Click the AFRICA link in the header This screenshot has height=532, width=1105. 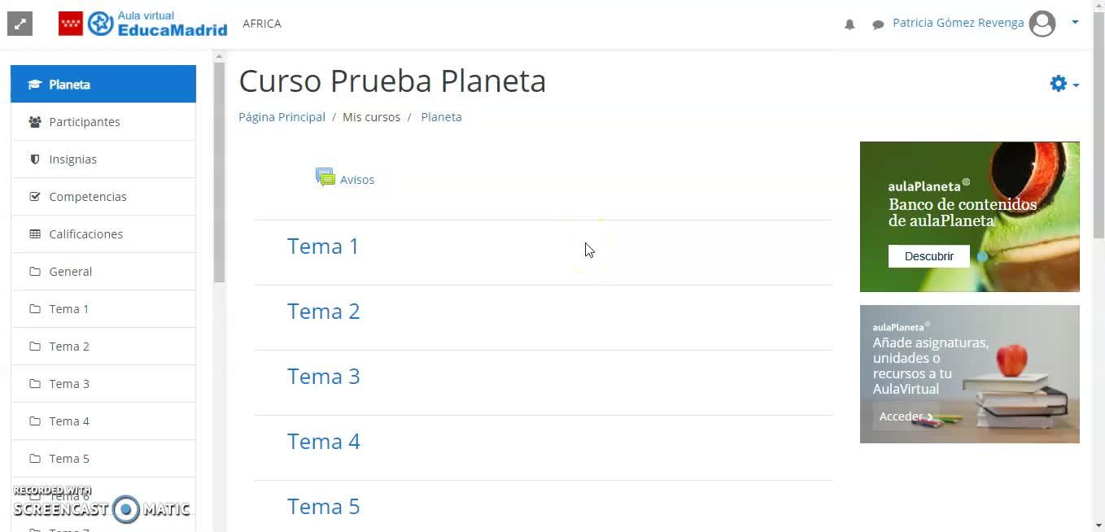[x=262, y=24]
